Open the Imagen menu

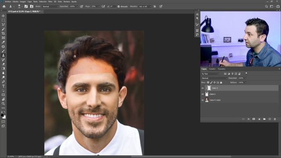(x=23, y=2)
